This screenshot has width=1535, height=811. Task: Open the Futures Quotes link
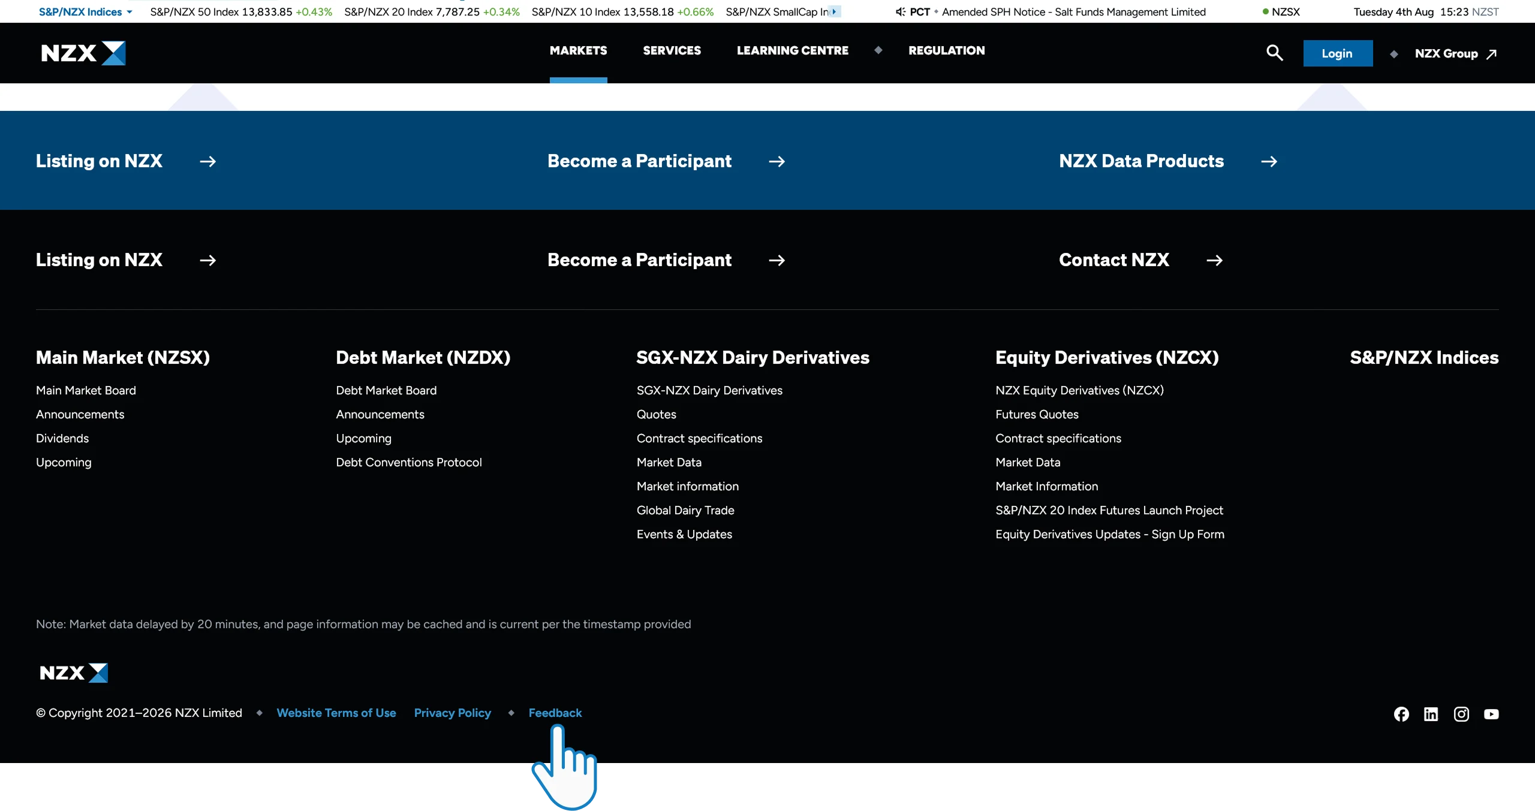click(1037, 414)
